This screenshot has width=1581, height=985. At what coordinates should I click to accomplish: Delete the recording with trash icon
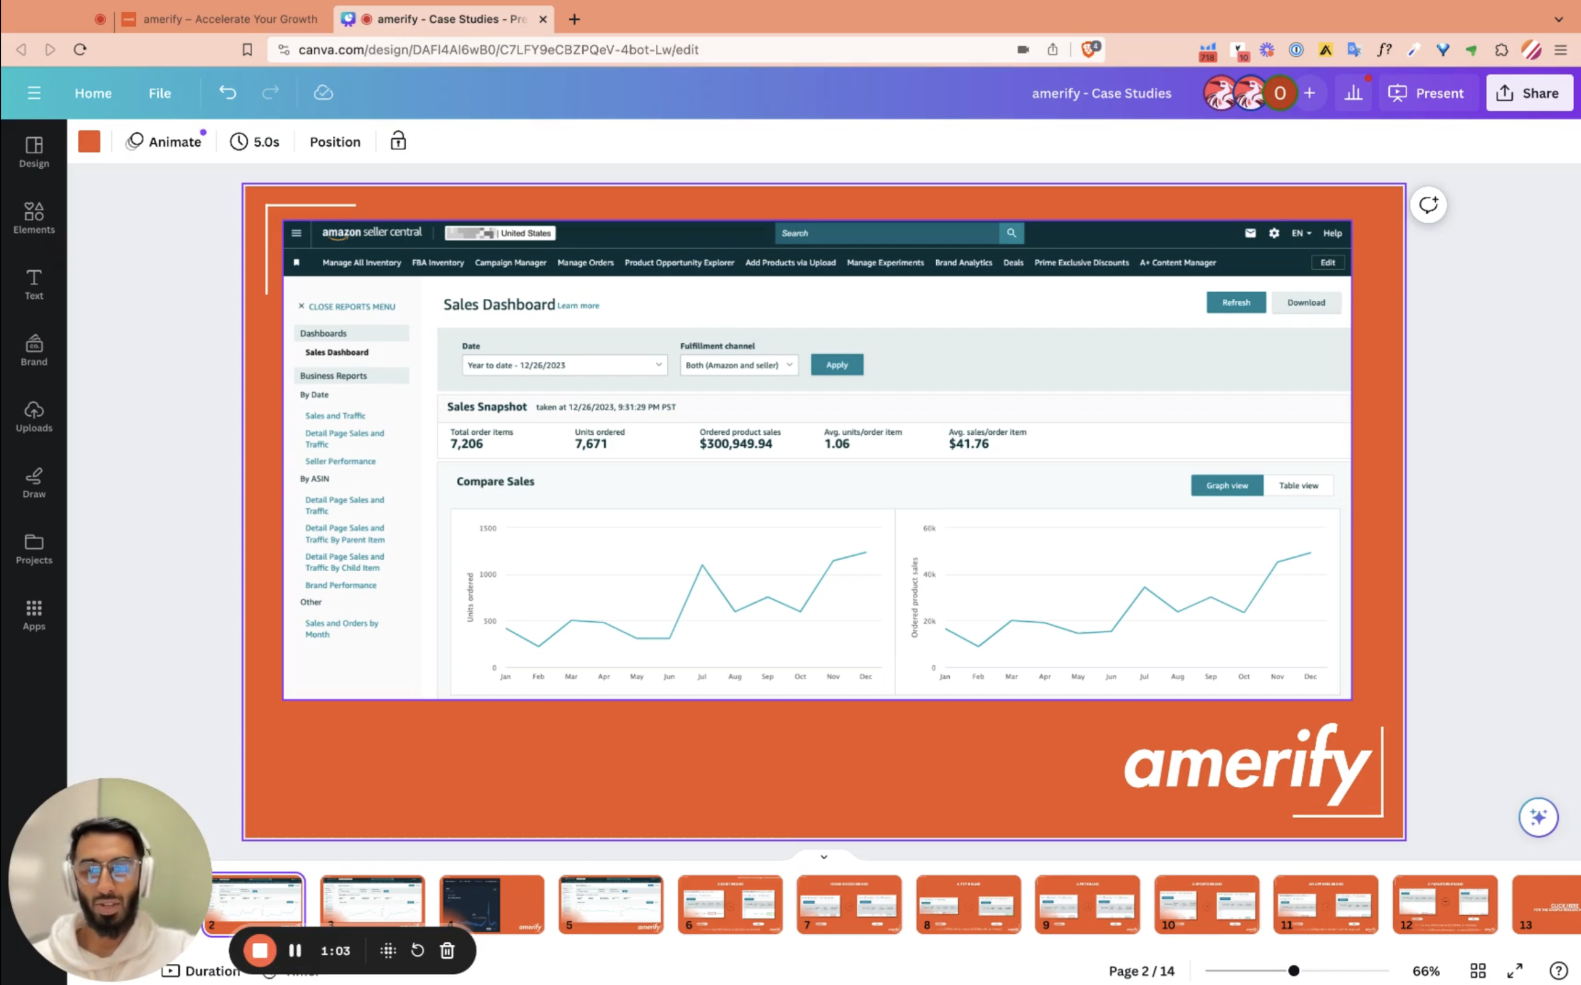tap(447, 950)
